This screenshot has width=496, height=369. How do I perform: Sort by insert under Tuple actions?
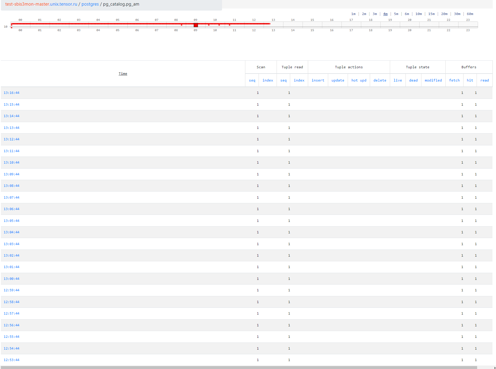(x=318, y=80)
